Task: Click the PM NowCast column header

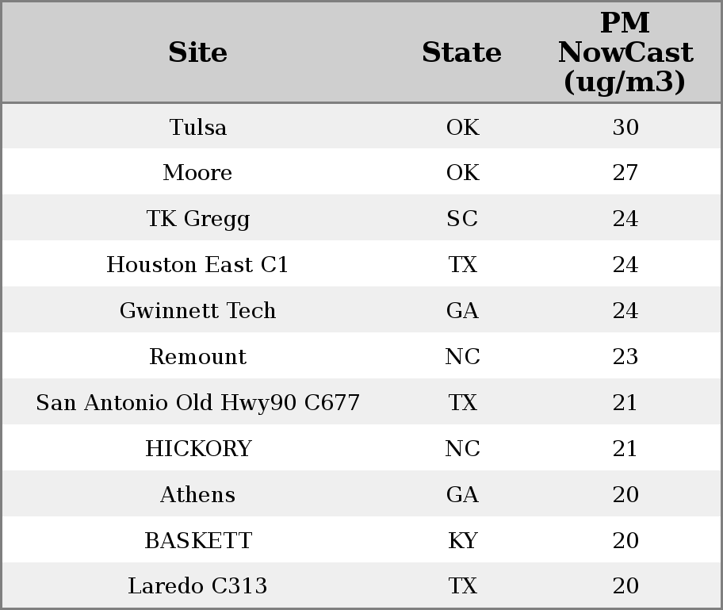Action: 625,52
